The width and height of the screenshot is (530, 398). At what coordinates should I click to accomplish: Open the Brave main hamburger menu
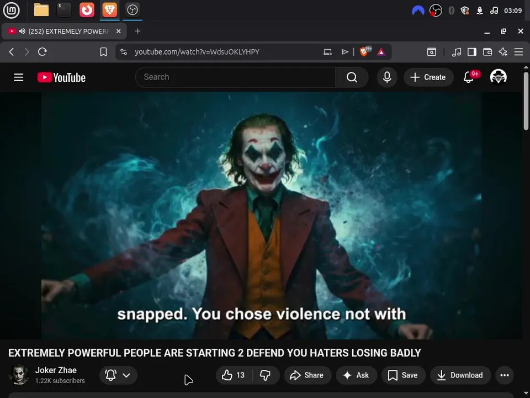click(x=518, y=52)
